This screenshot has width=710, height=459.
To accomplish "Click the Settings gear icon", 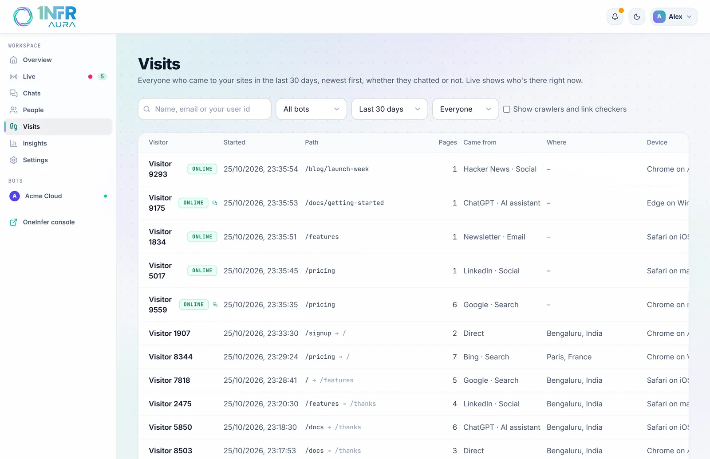I will pos(14,160).
